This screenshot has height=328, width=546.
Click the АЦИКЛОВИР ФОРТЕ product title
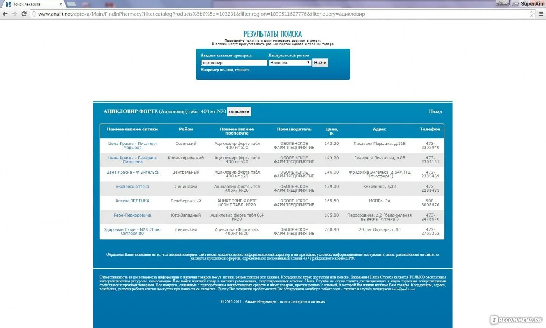[x=130, y=111]
